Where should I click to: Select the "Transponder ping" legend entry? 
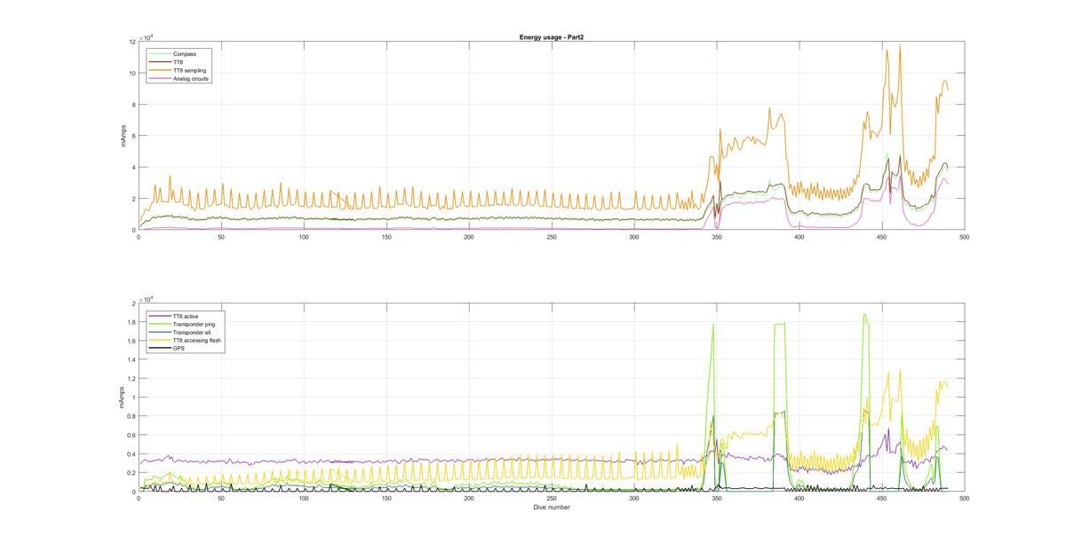point(193,324)
